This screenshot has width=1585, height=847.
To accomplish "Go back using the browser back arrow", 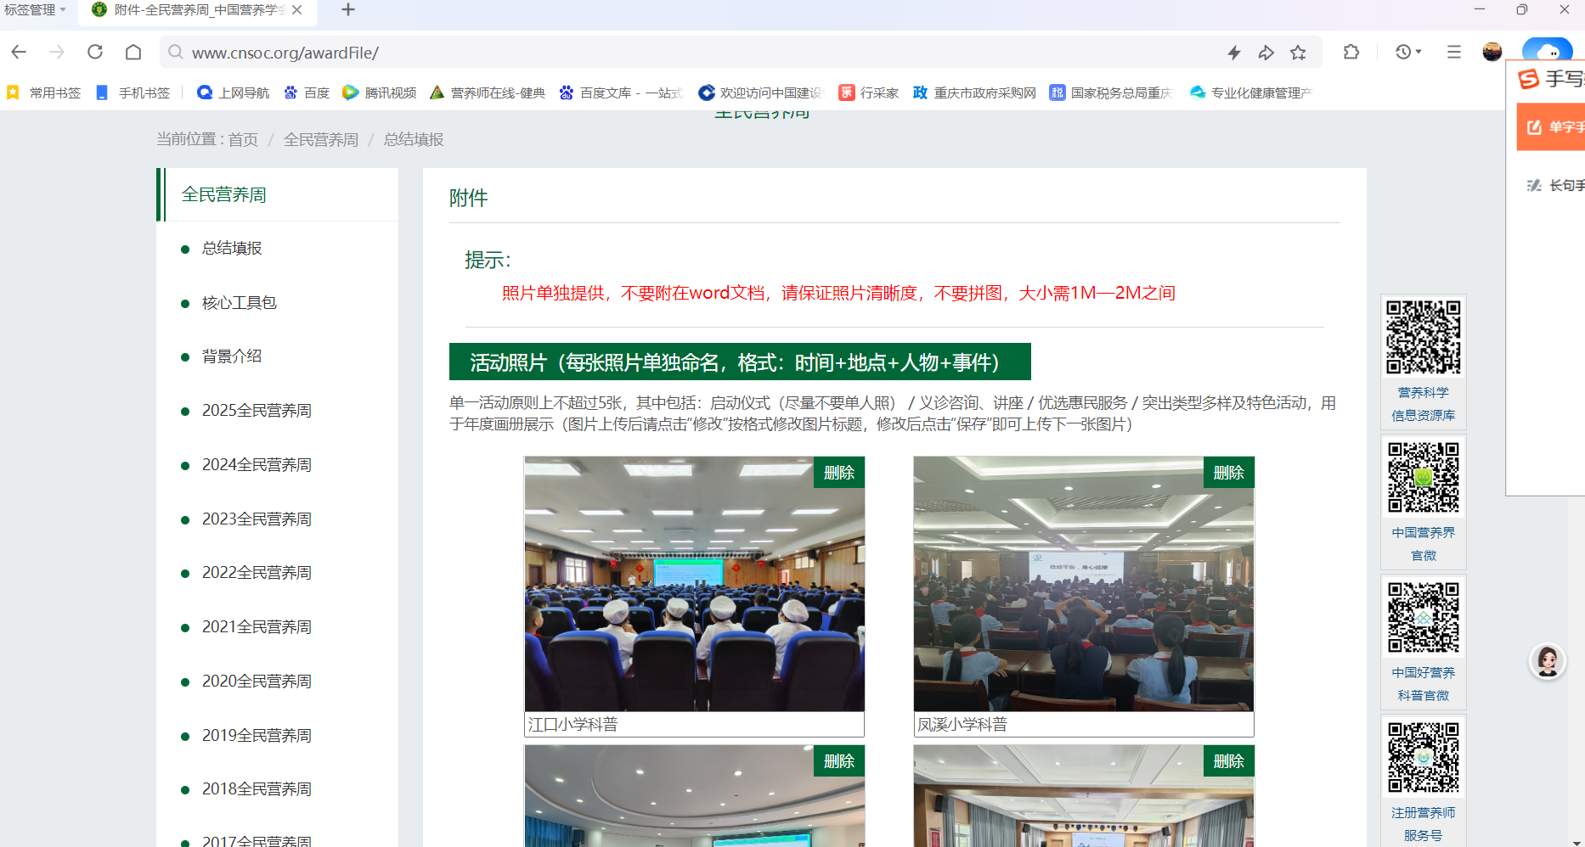I will coord(19,53).
